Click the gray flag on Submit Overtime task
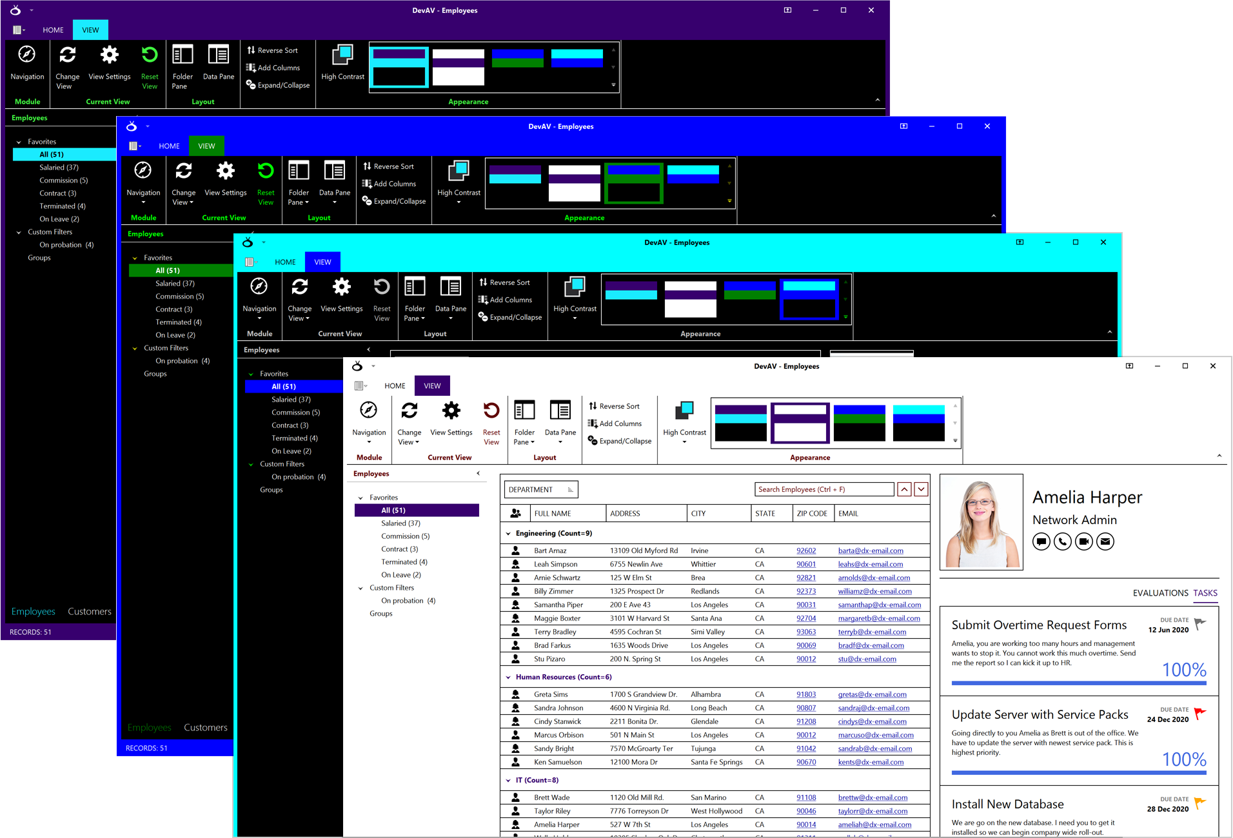 [1199, 624]
